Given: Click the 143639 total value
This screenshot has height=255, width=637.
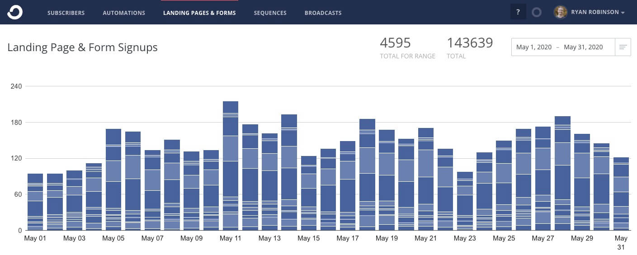Looking at the screenshot, I should (470, 43).
